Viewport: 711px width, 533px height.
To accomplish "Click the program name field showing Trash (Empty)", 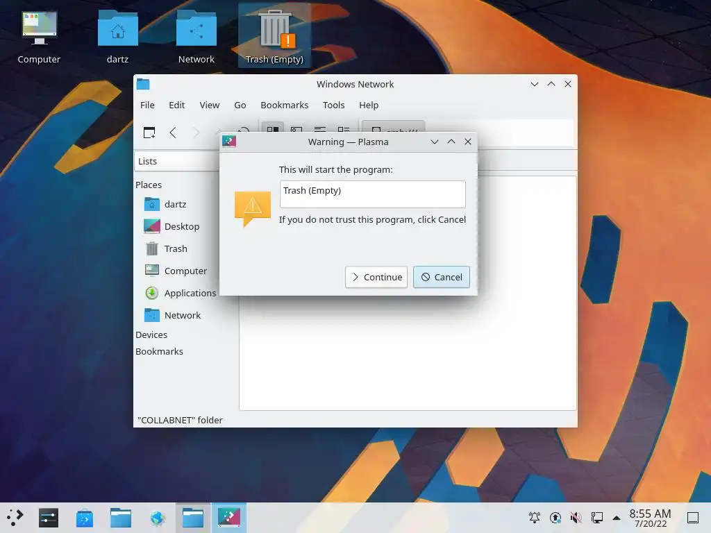I will coord(372,194).
